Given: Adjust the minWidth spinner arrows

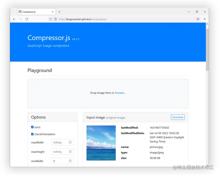Looking at the screenshot, I should (70, 161).
